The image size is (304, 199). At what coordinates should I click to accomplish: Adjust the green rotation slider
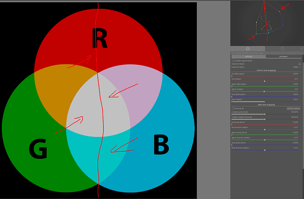point(265,90)
